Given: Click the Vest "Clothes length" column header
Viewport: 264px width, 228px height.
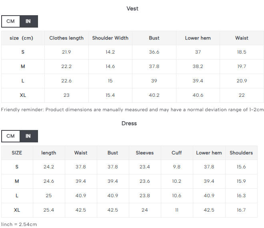Looking at the screenshot, I should [x=66, y=38].
